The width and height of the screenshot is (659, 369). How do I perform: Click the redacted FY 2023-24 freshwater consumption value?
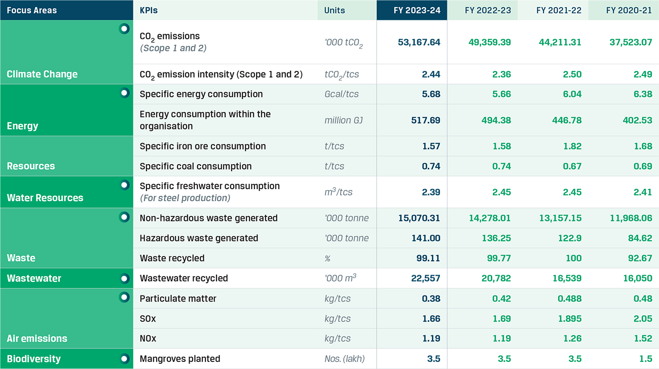425,192
